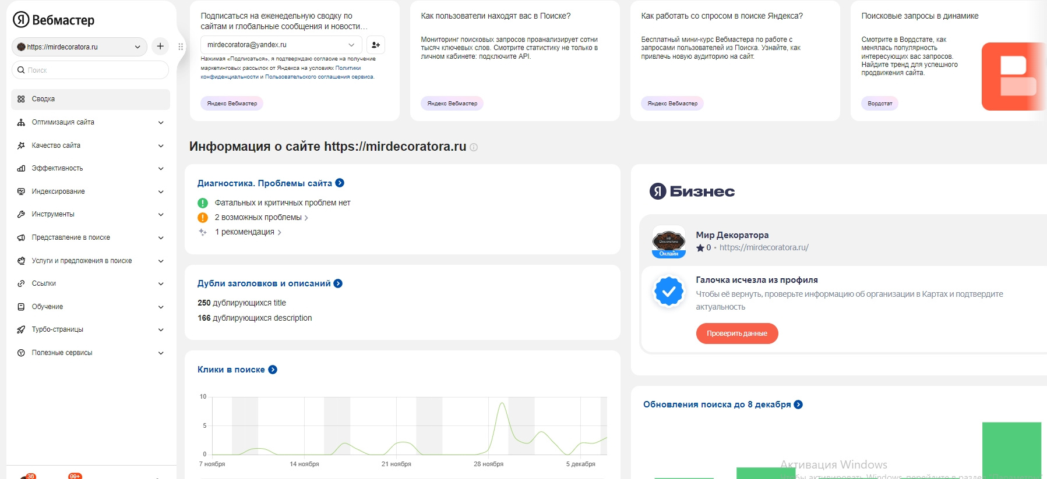This screenshot has height=479, width=1047.
Task: Open Оптимизация сайта menu item
Action: coord(90,122)
